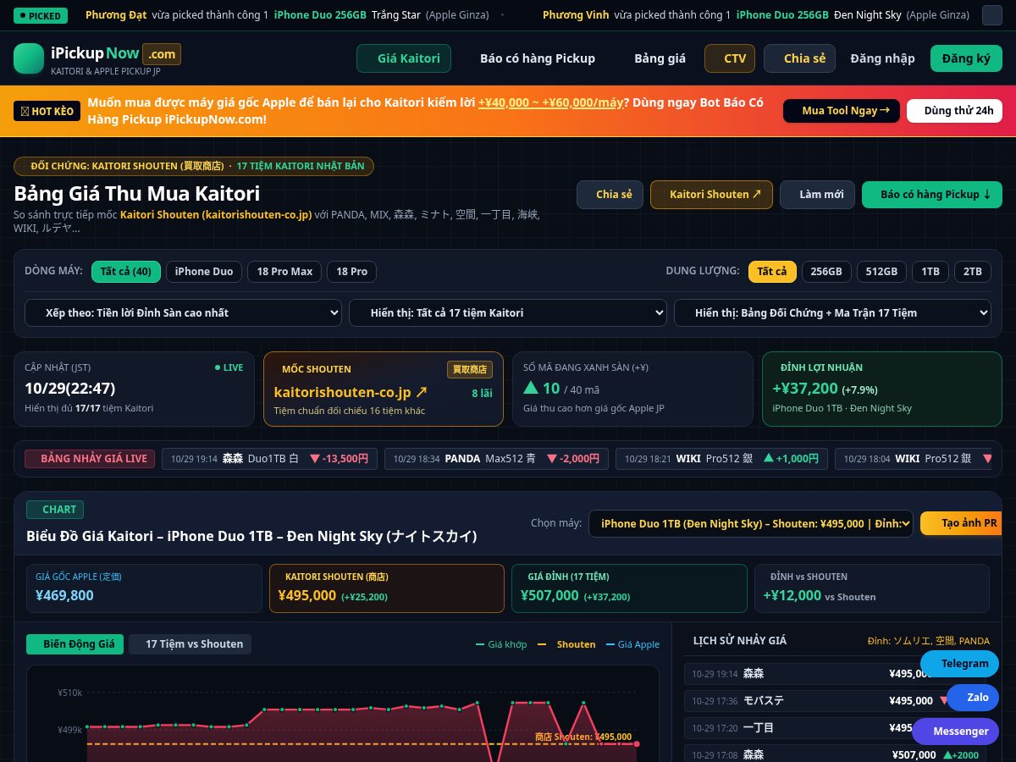Click the ¥507,000 Giá Đỉnh value
This screenshot has height=762, width=1016.
549,595
